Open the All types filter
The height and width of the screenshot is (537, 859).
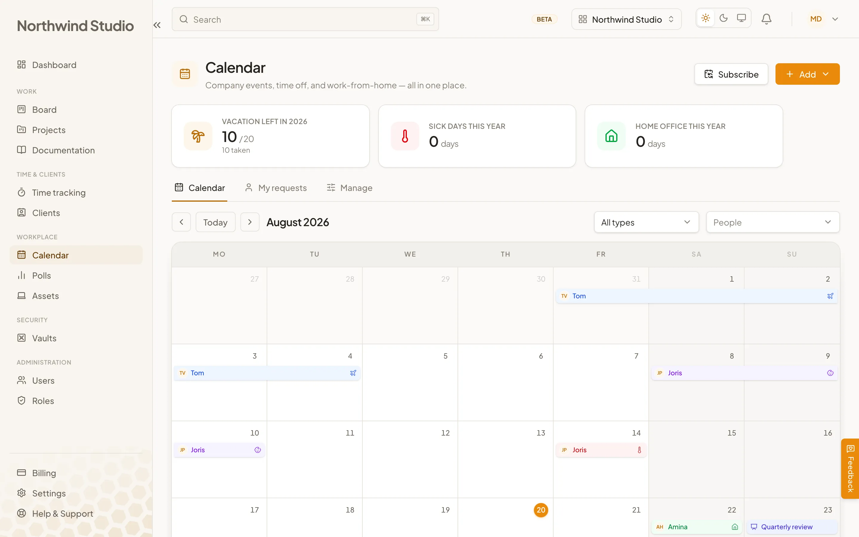pos(646,222)
